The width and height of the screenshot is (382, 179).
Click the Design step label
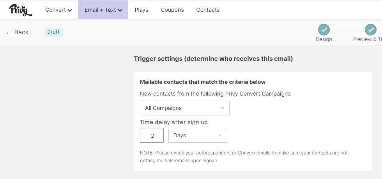(x=324, y=39)
